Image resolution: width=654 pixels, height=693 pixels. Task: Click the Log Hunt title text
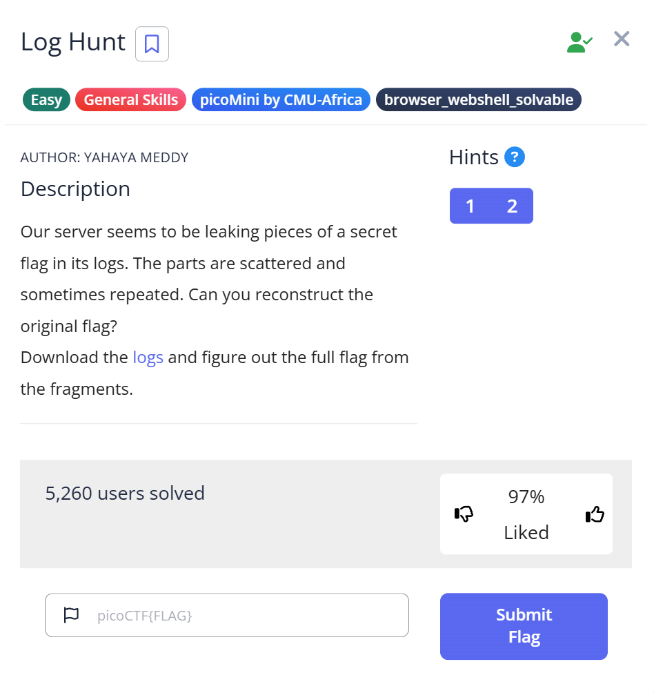point(73,42)
